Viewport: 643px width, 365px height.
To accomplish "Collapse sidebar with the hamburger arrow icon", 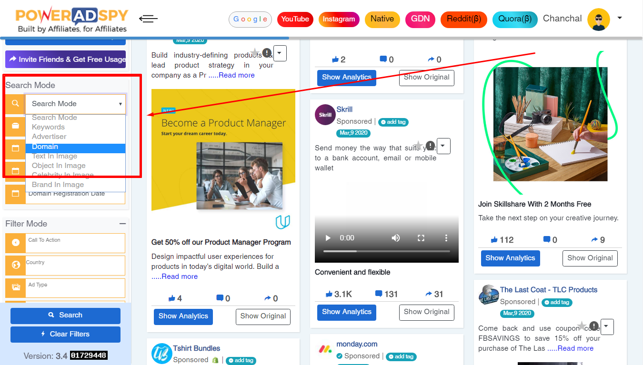I will point(148,19).
